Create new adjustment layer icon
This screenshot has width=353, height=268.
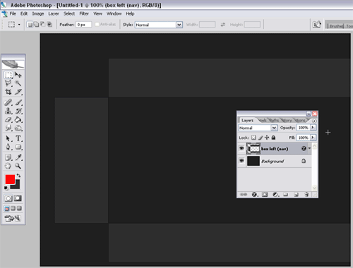[x=275, y=195]
